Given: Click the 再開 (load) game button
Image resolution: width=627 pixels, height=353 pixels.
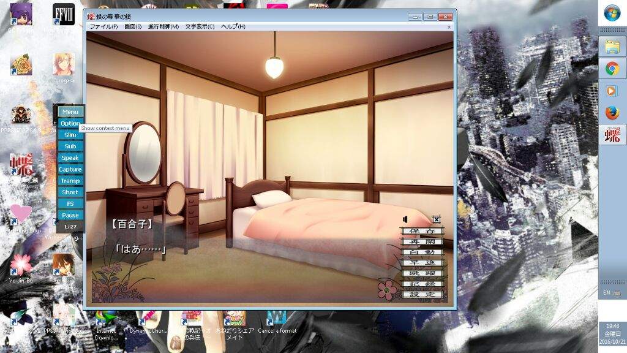Looking at the screenshot, I should [x=422, y=241].
